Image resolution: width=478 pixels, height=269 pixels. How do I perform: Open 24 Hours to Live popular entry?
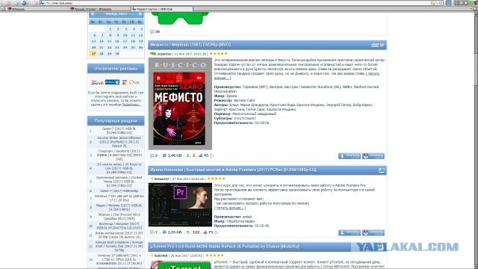click(119, 168)
